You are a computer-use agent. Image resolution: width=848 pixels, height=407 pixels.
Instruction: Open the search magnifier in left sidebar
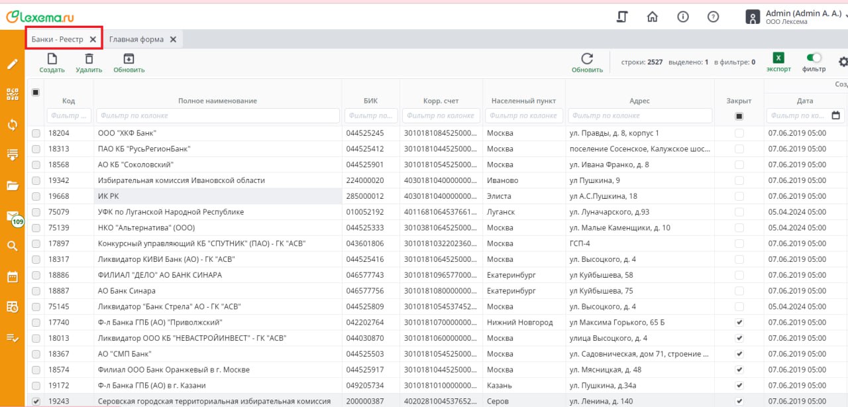pos(12,246)
